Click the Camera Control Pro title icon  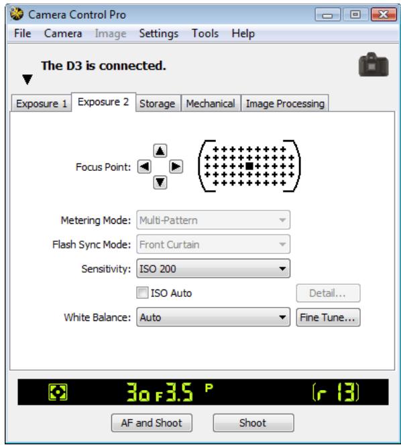(17, 14)
